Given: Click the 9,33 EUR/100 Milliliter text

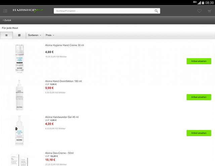Looking at the screenshot, I should pos(55,129).
